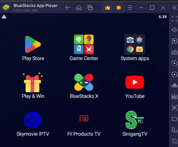
Task: Enter fullscreen mode
Action: (x=175, y=19)
